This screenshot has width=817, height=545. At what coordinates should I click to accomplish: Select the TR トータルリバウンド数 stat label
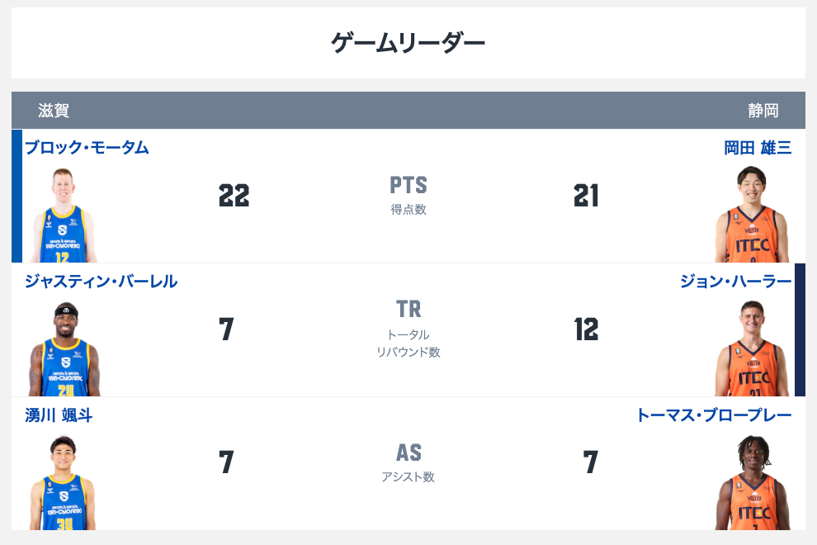coord(408,329)
